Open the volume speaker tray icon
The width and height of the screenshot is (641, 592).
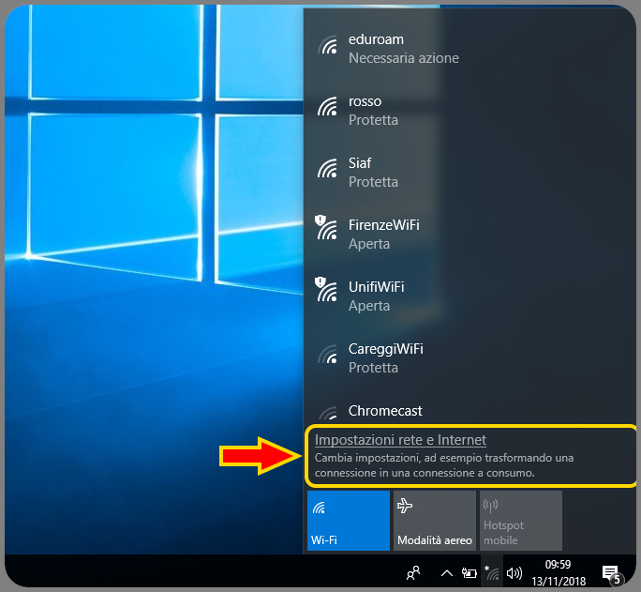(514, 573)
